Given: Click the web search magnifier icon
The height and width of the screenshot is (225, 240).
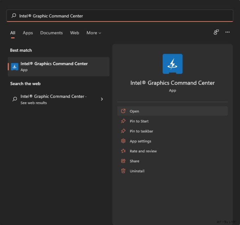Looking at the screenshot, I should point(15,99).
